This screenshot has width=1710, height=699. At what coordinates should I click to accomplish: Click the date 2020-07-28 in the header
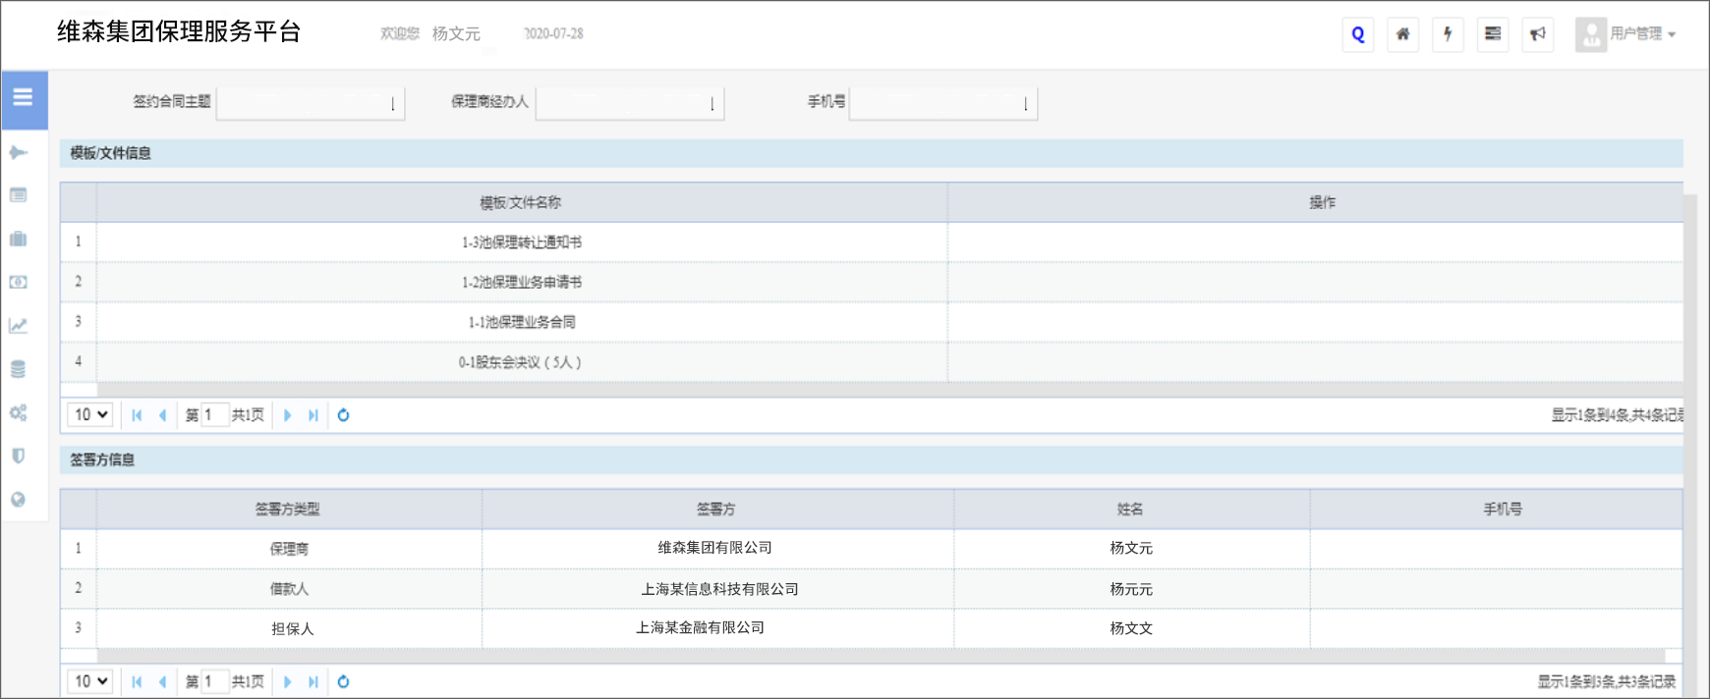553,33
